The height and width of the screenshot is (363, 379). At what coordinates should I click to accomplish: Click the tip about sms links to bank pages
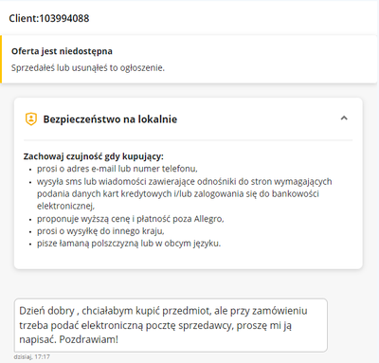coord(185,193)
